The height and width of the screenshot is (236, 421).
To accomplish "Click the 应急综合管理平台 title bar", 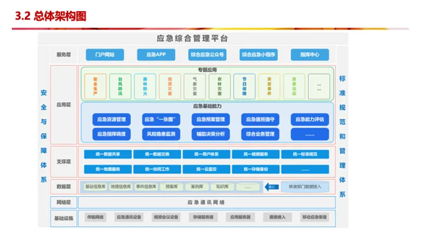I will coord(193,39).
